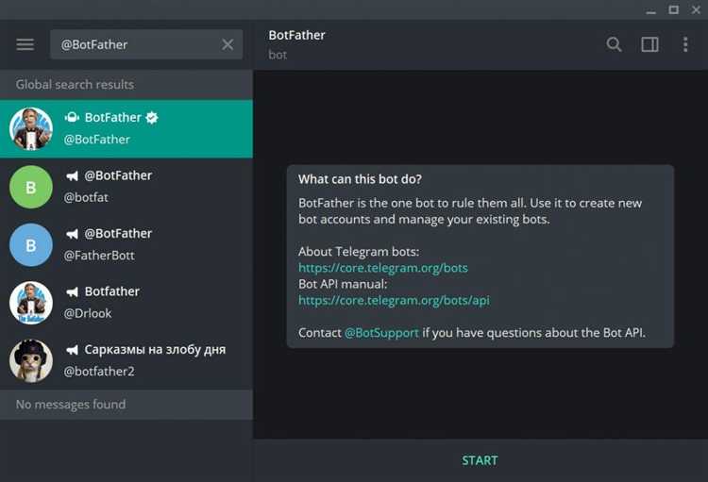Click the megaphone icon beside Botfather @Drlook
708x482 pixels.
pyautogui.click(x=72, y=292)
